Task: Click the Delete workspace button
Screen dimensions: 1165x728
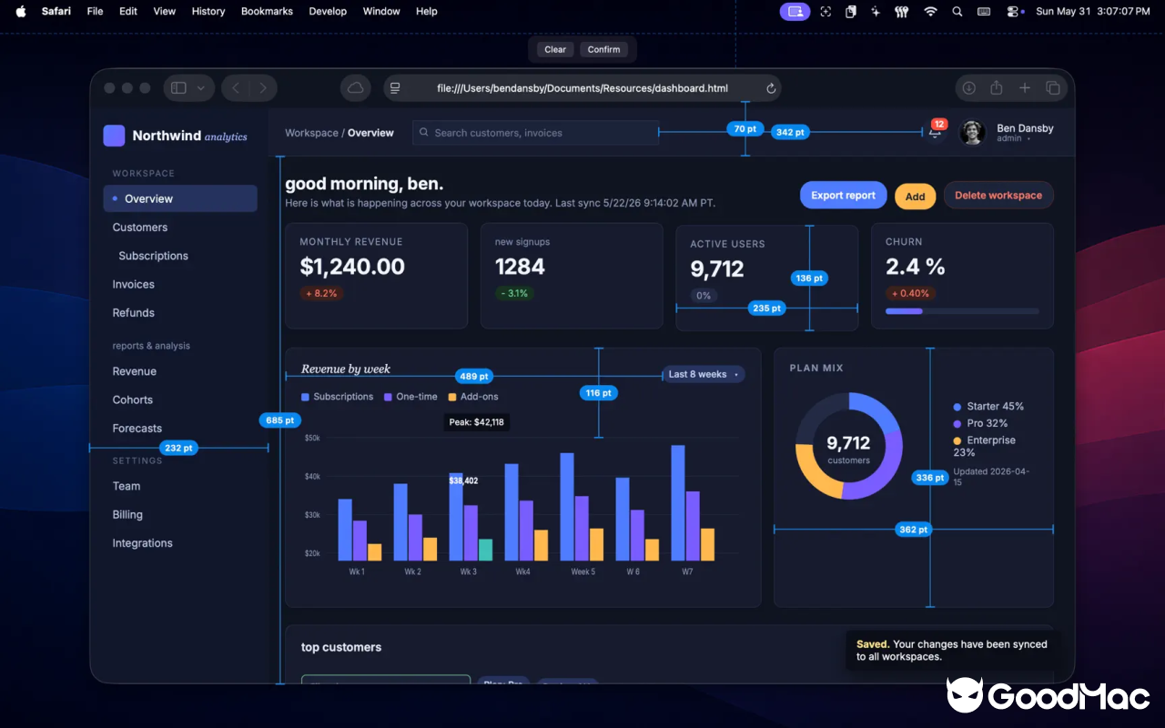Action: pyautogui.click(x=998, y=195)
